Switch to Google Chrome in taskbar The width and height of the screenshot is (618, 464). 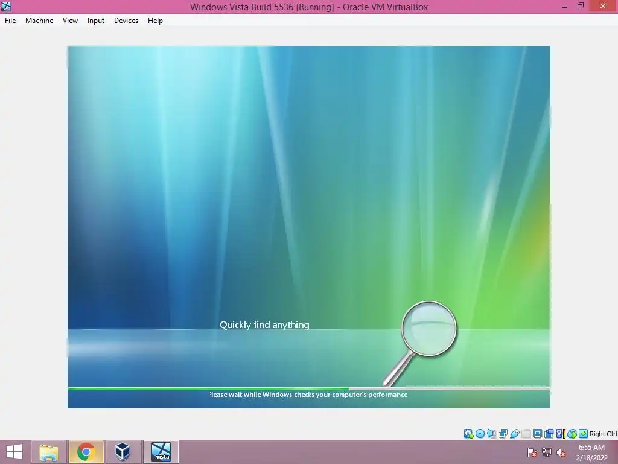tap(86, 452)
